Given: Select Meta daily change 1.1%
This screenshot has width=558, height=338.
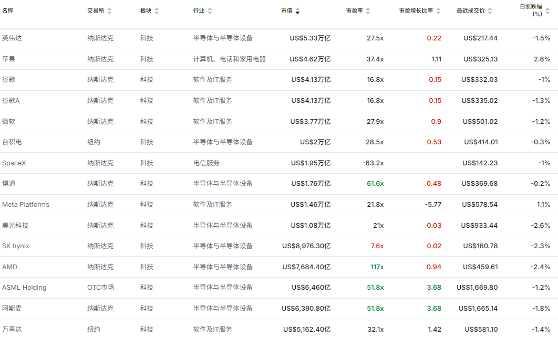Looking at the screenshot, I should 543,205.
